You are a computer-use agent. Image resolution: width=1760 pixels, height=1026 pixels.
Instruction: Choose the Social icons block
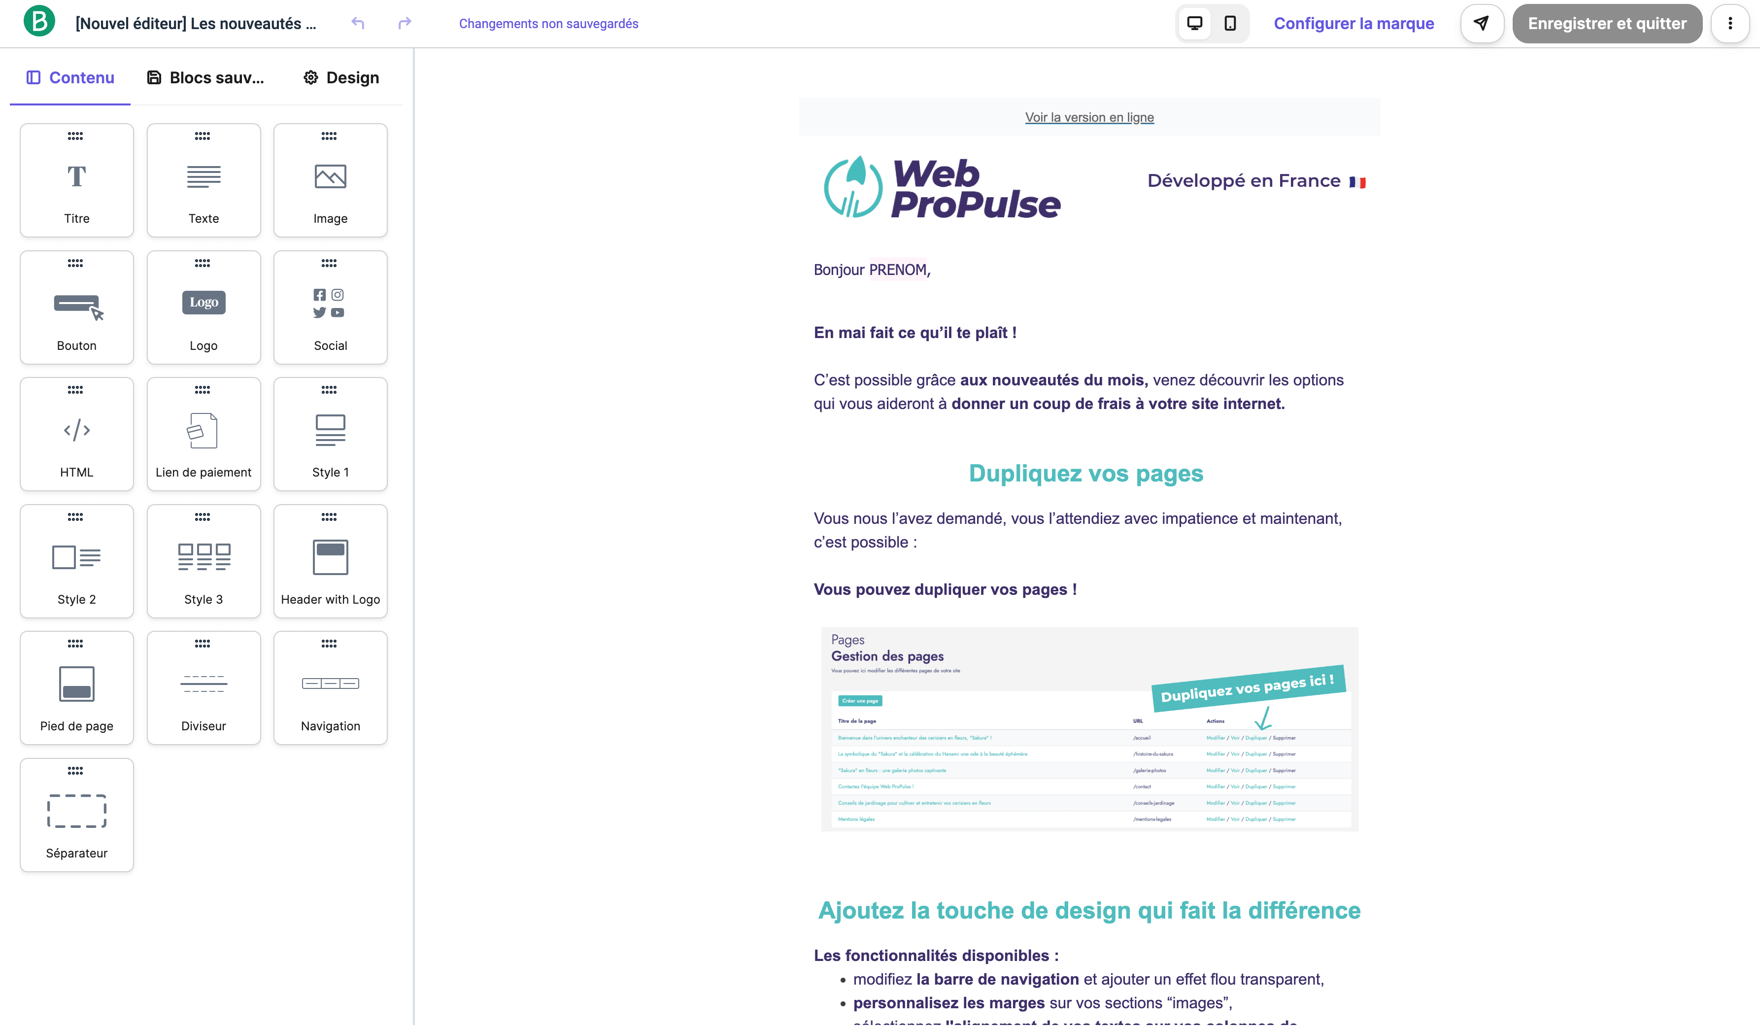click(x=330, y=308)
